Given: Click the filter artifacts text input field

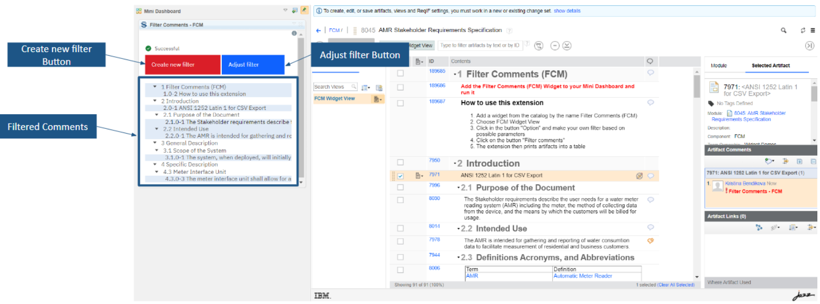Looking at the screenshot, I should [x=480, y=46].
